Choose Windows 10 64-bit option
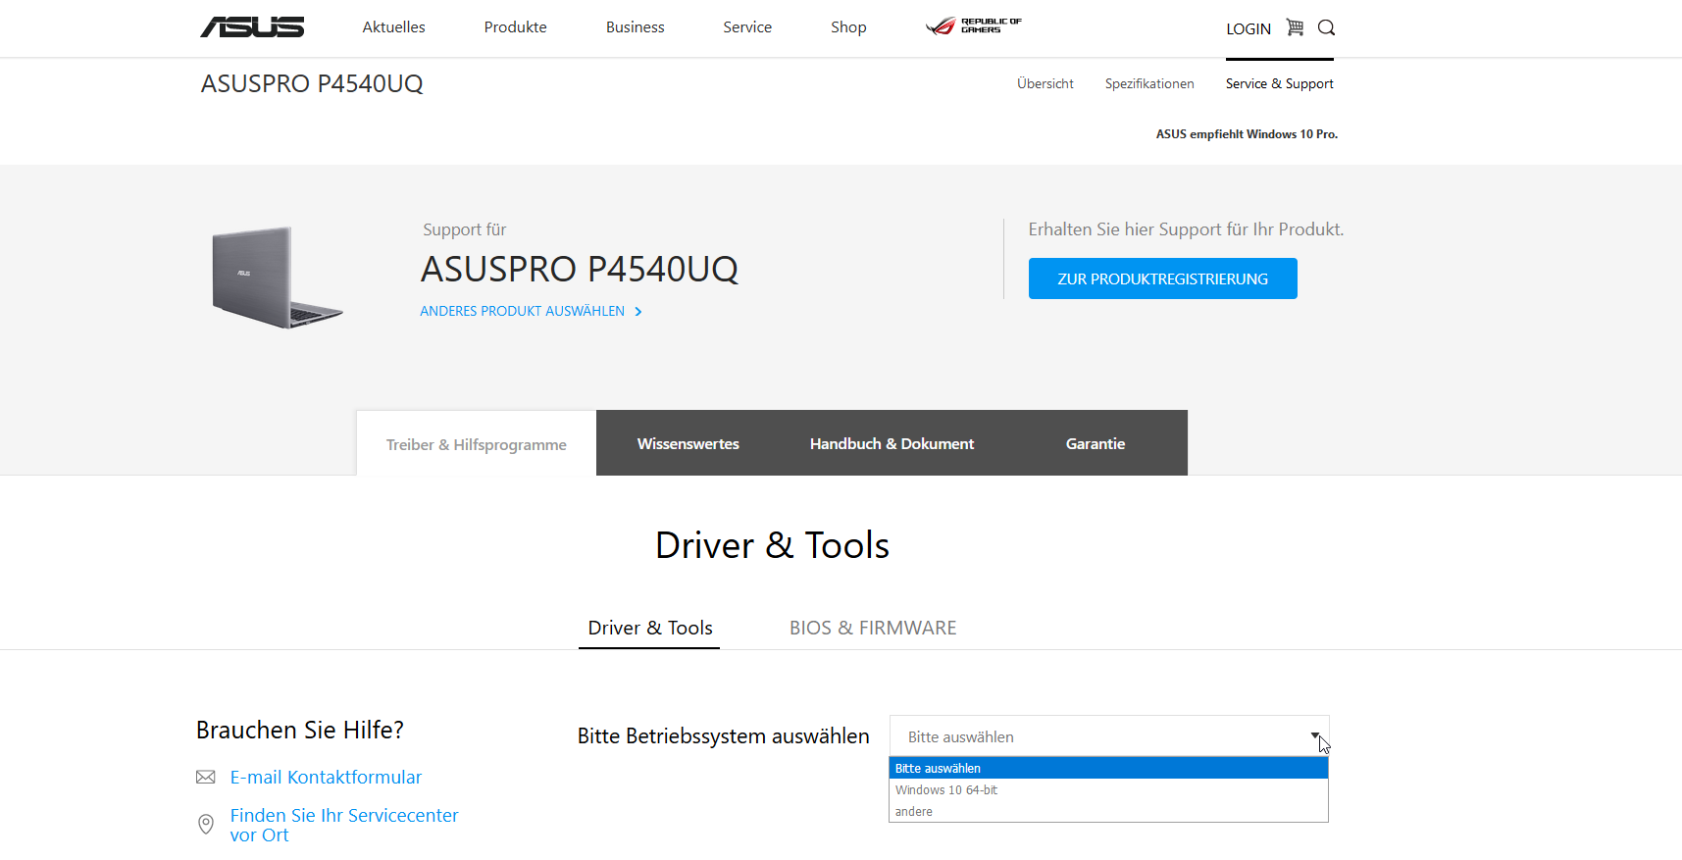The height and width of the screenshot is (860, 1682). pos(1108,789)
